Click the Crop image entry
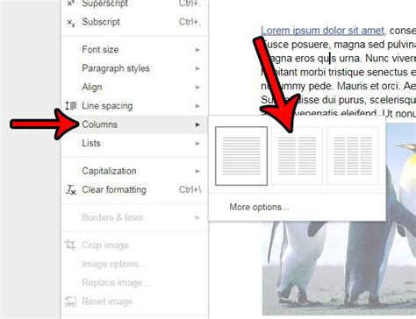This screenshot has height=319, width=416. tap(135, 245)
